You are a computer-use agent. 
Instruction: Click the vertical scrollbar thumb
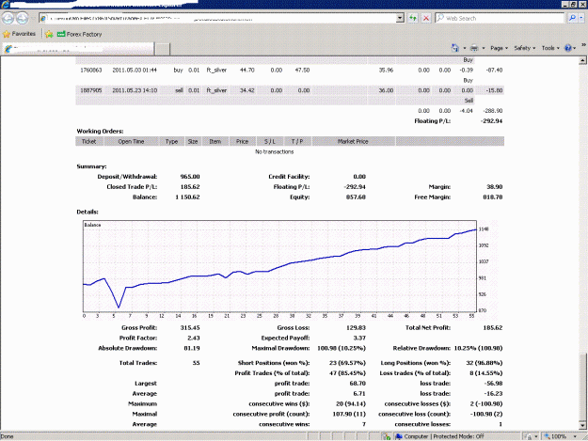pos(582,386)
